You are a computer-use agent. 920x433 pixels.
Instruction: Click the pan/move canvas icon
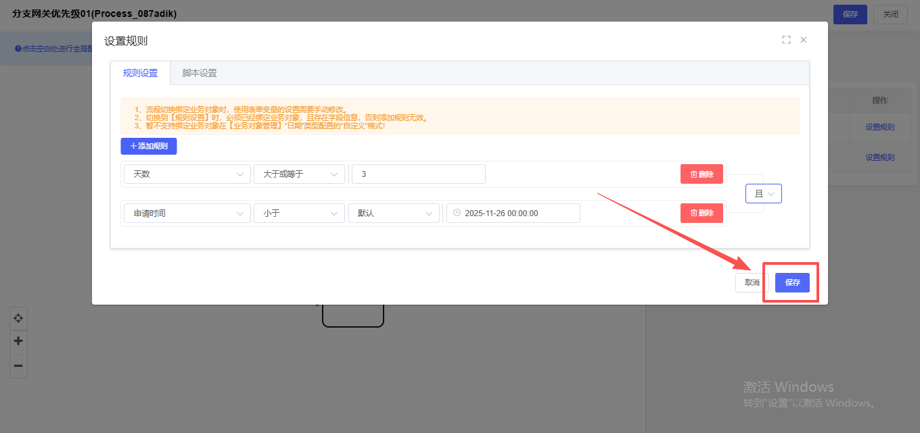pyautogui.click(x=18, y=318)
